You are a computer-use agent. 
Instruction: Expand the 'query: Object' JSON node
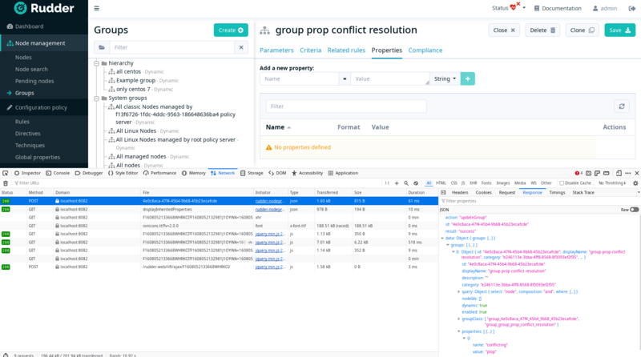458,291
